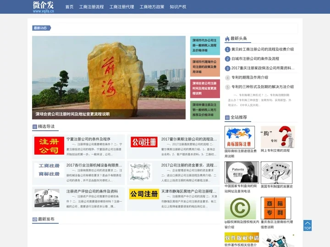Open link 英国专利制度的发展史

click(x=277, y=187)
